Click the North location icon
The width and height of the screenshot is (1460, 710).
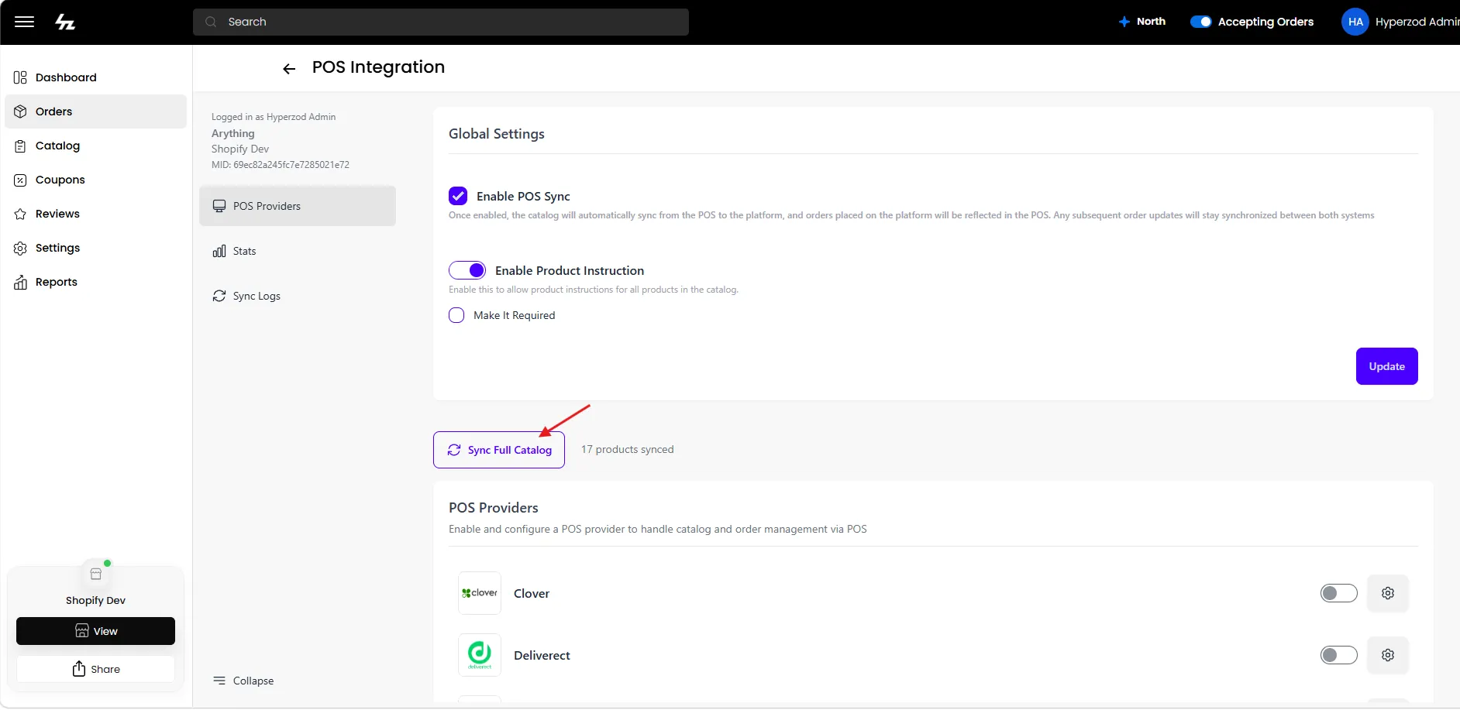point(1124,22)
